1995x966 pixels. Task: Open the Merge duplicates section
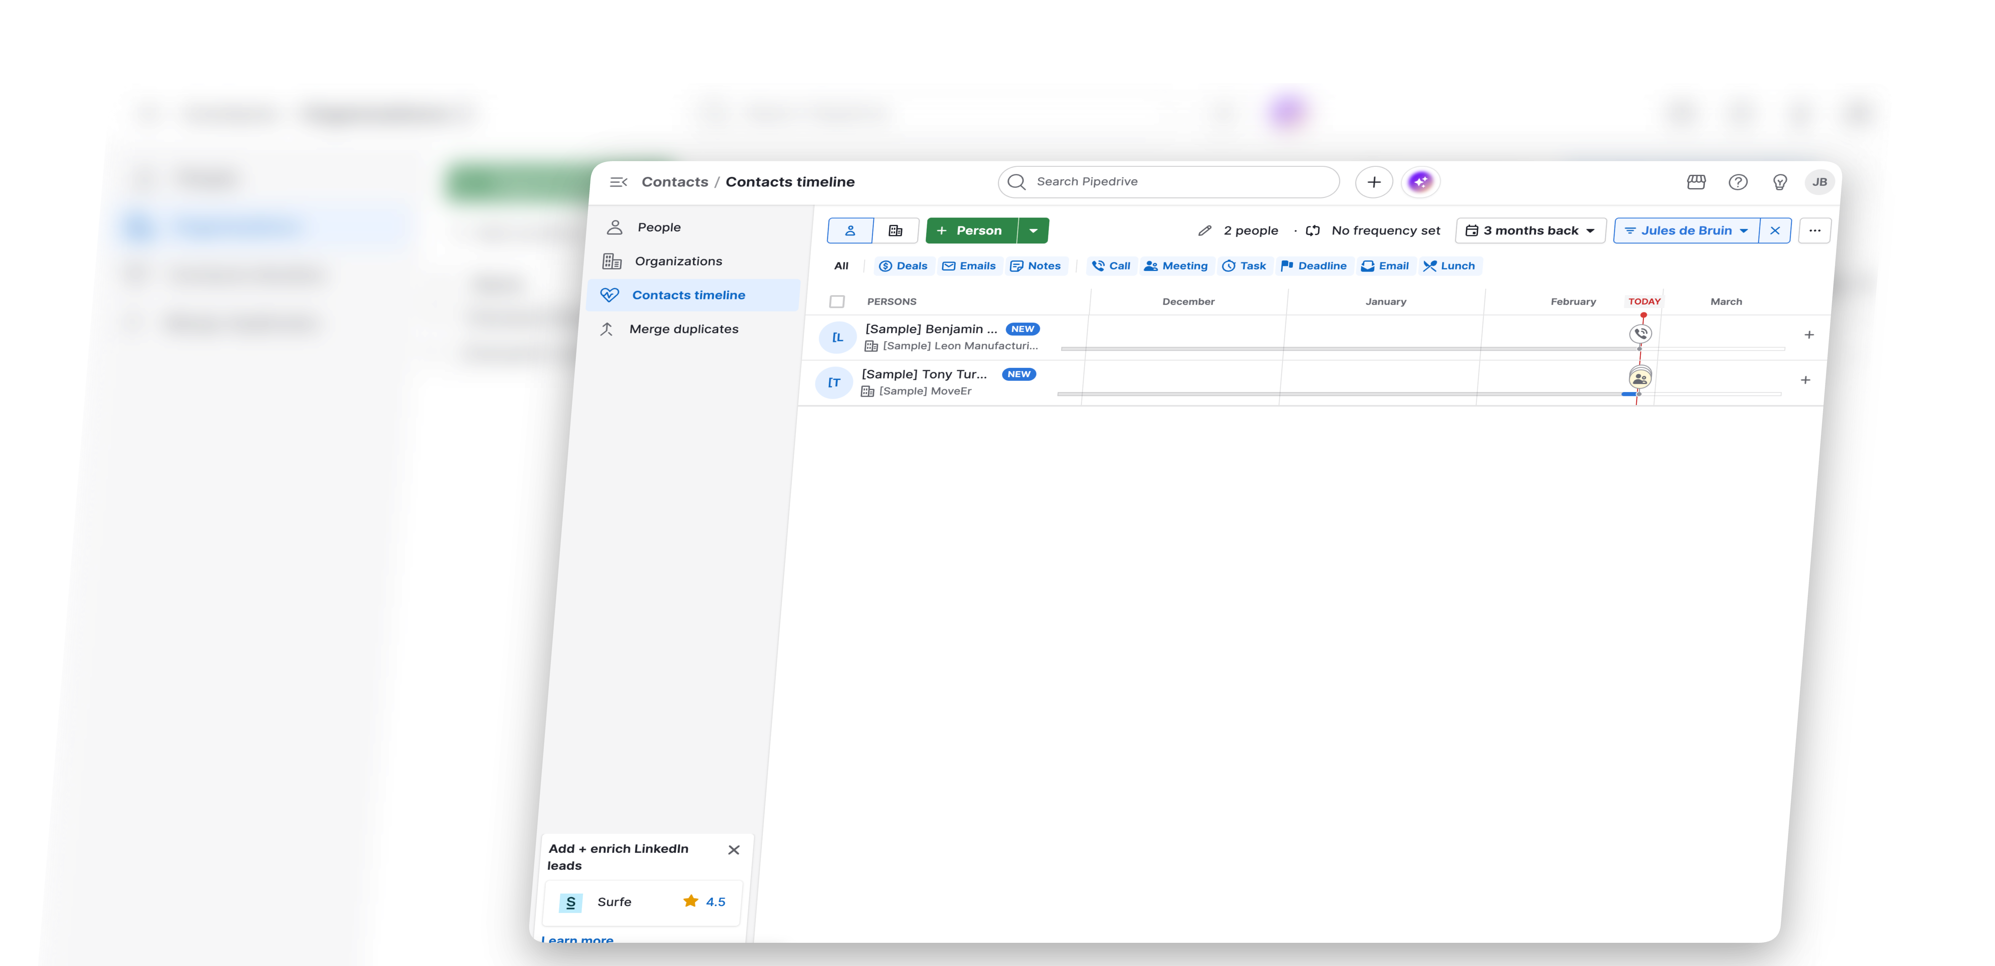pos(684,329)
